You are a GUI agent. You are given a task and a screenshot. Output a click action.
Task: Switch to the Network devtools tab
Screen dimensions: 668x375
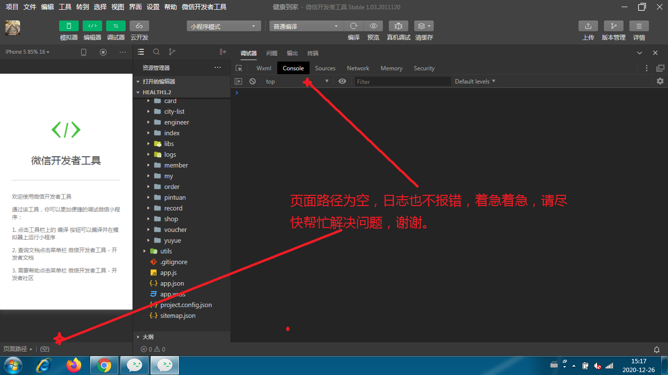tap(358, 68)
